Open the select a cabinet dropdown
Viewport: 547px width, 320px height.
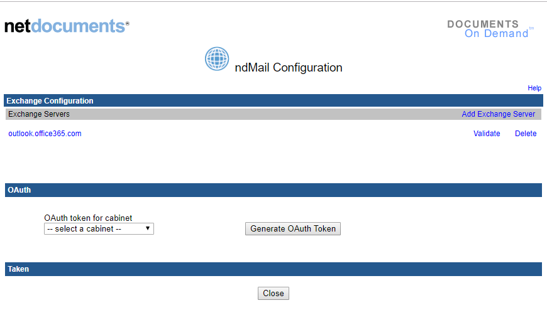(99, 229)
